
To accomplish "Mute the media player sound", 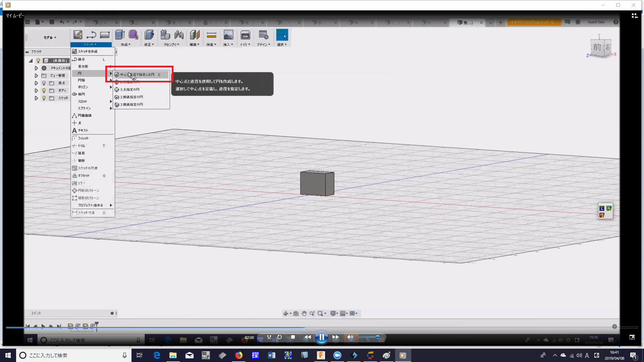I will pyautogui.click(x=350, y=337).
